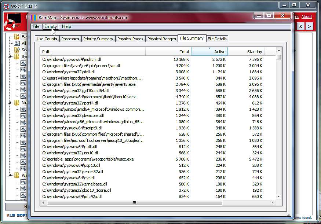321x224 pixels.
Task: Sort by the Path column header
Action: pyautogui.click(x=93, y=52)
